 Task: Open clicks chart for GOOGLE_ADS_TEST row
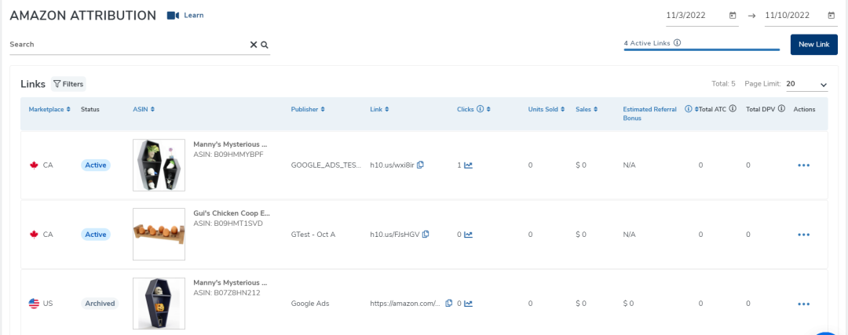[468, 166]
